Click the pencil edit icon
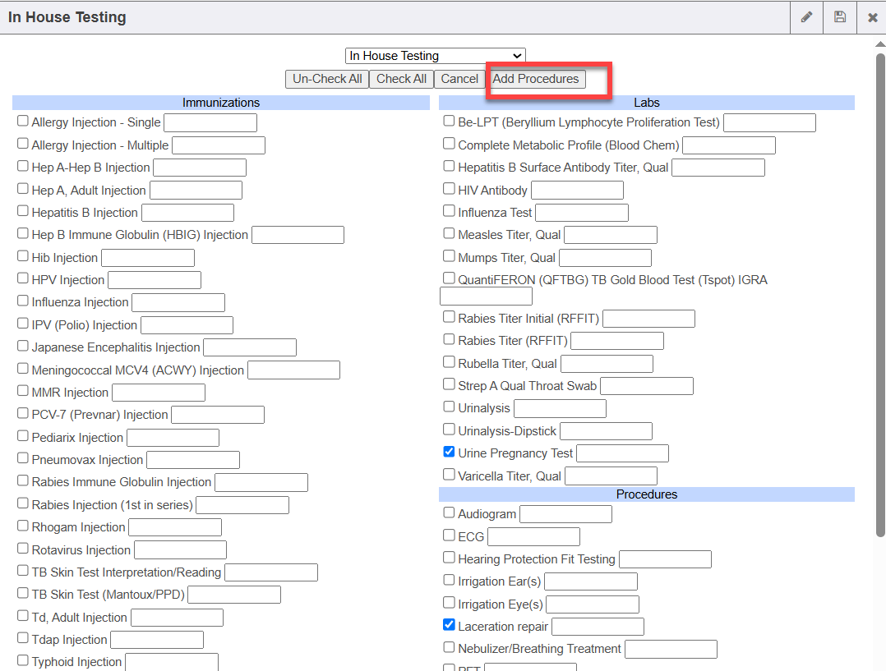 (806, 17)
